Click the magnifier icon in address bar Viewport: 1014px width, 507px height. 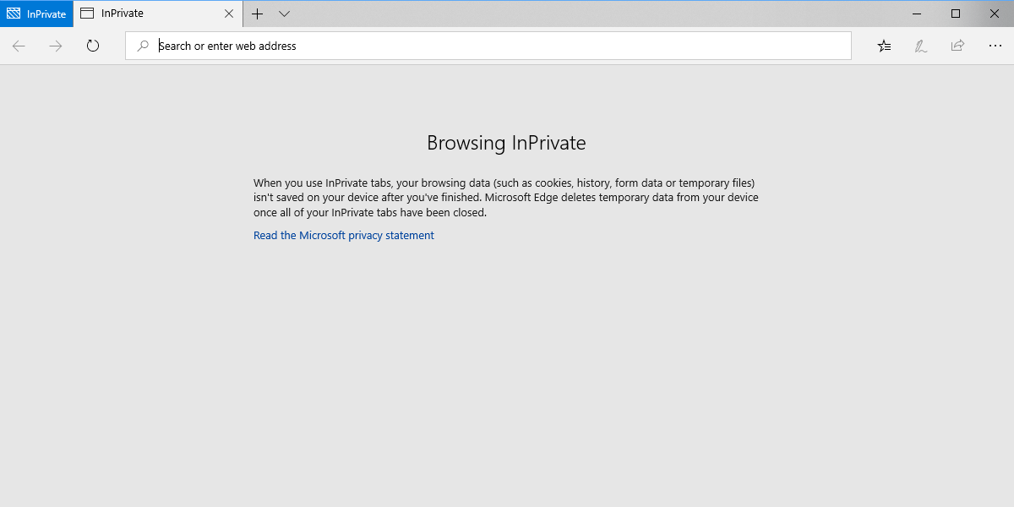coord(144,46)
